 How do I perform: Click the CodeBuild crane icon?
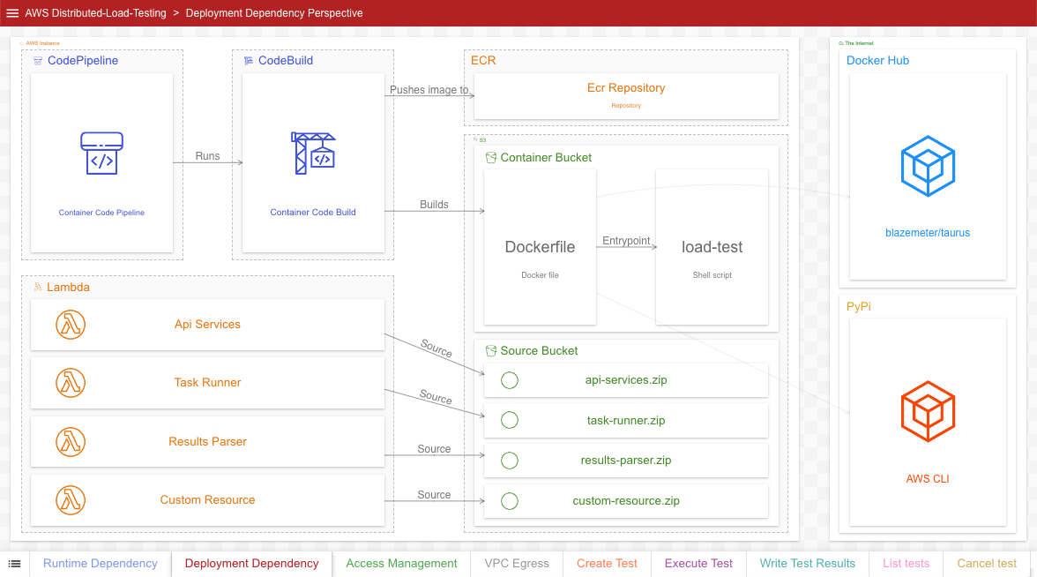(313, 153)
